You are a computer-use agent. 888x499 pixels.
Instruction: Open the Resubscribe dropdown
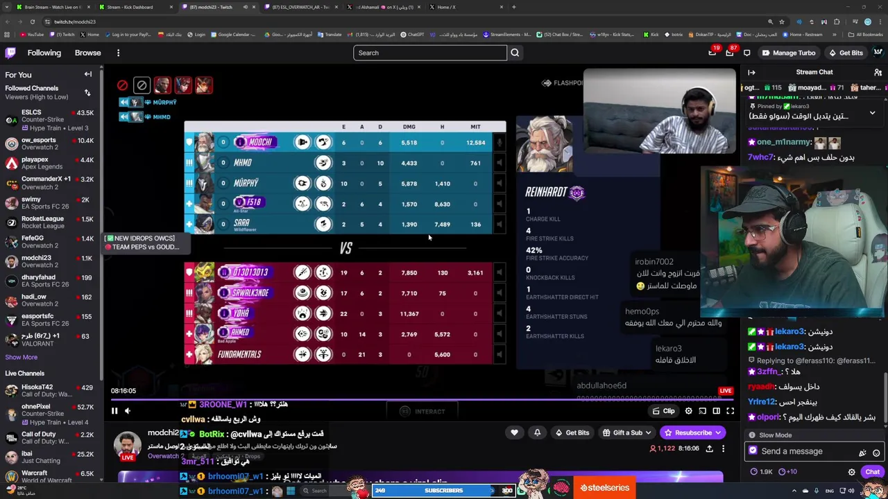(693, 432)
